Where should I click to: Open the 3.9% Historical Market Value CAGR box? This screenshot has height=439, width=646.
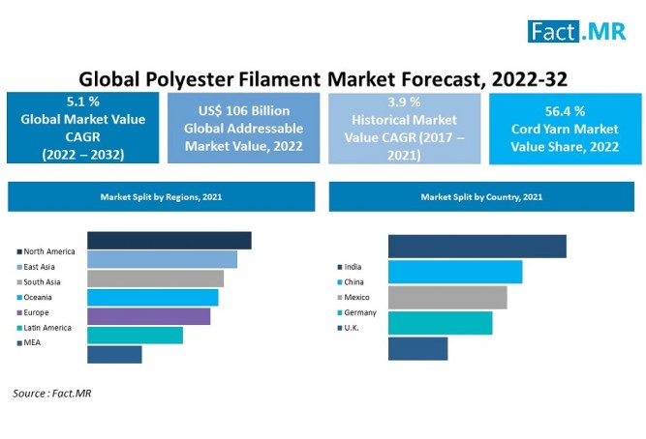point(403,128)
